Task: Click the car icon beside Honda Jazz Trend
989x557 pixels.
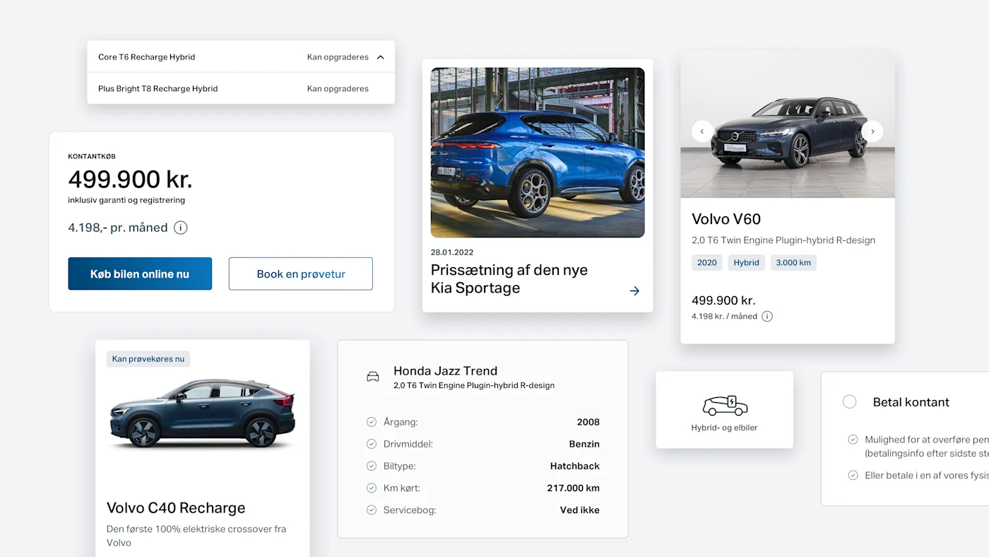Action: click(x=373, y=377)
